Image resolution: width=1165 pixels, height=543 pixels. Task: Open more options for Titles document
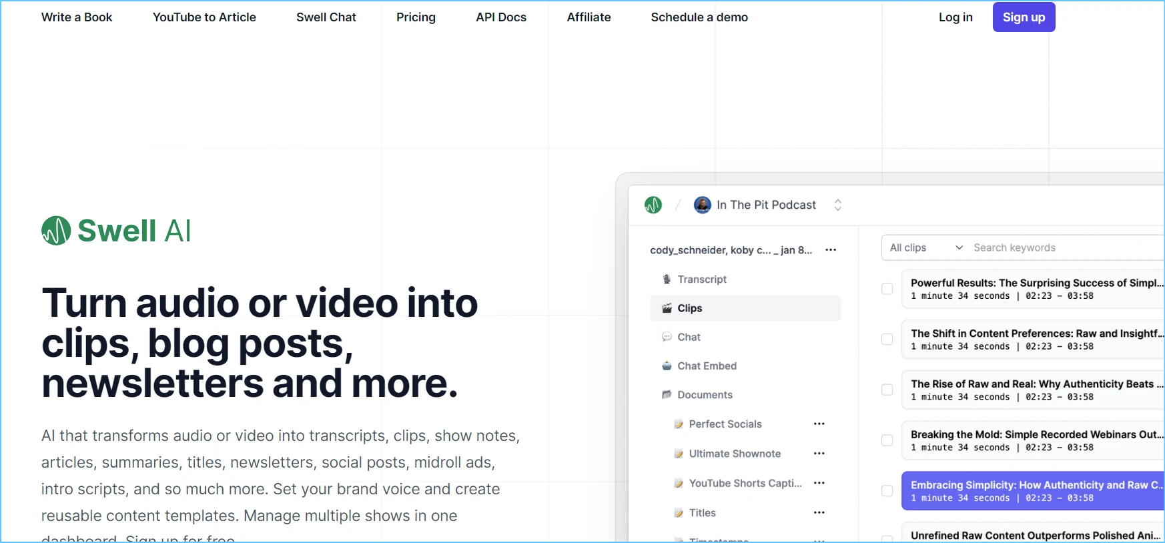819,512
